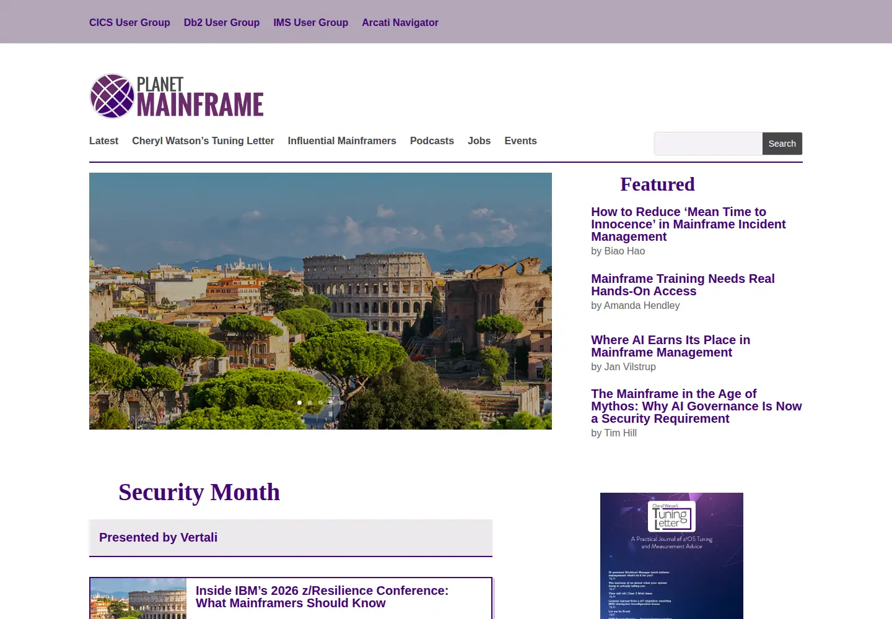Click the byline 'by Tim Hill'
The image size is (892, 619).
(x=614, y=433)
